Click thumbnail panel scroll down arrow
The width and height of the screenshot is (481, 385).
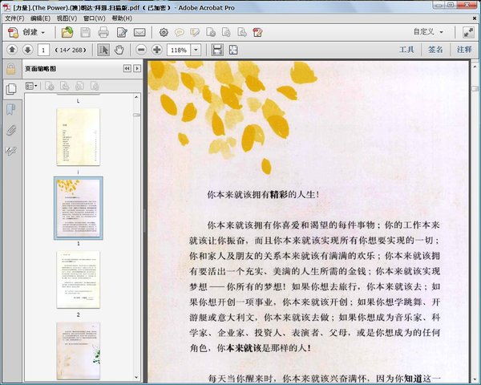pos(136,377)
